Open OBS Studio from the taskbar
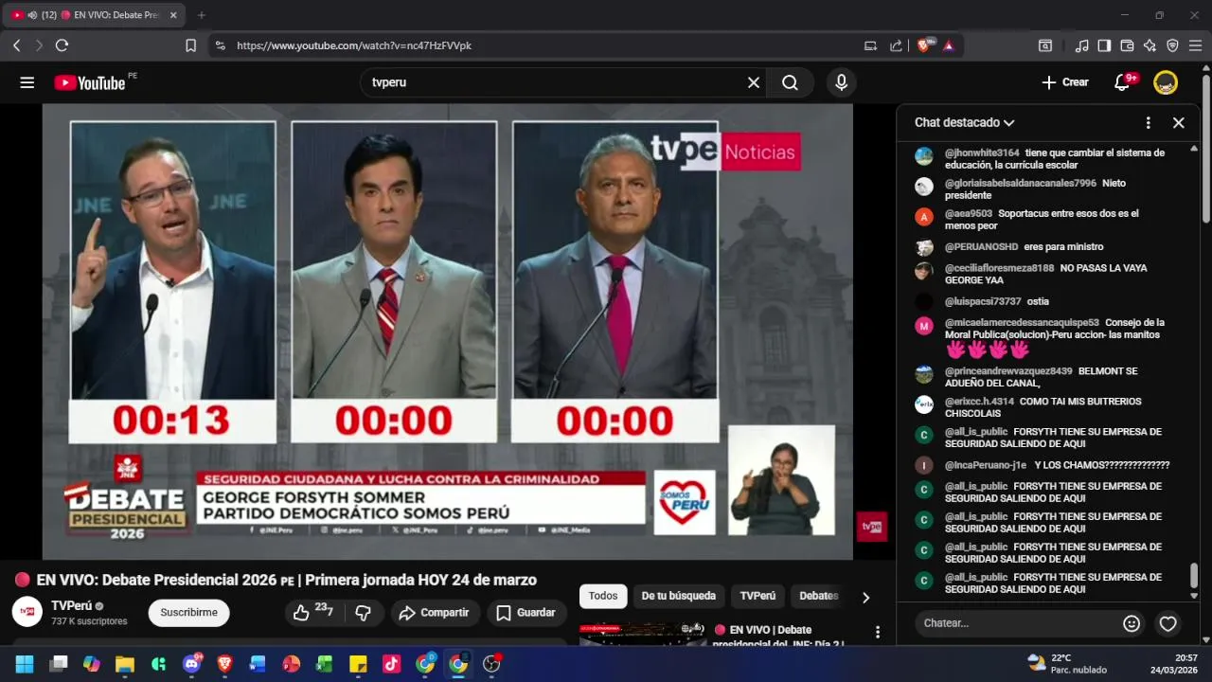 click(x=491, y=664)
